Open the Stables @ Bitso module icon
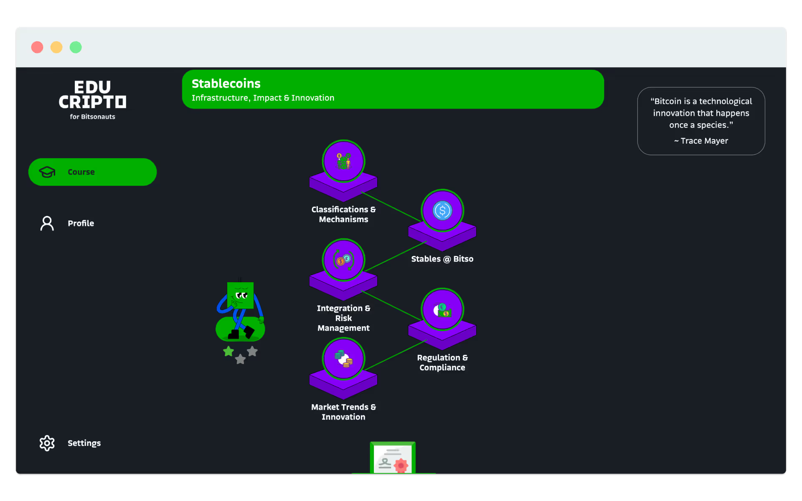This screenshot has width=802, height=501. tap(442, 210)
